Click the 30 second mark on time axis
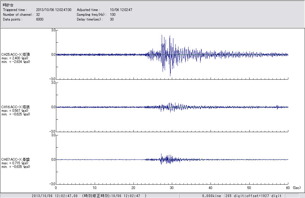Viewport: 305px width, 198px height. 172,188
